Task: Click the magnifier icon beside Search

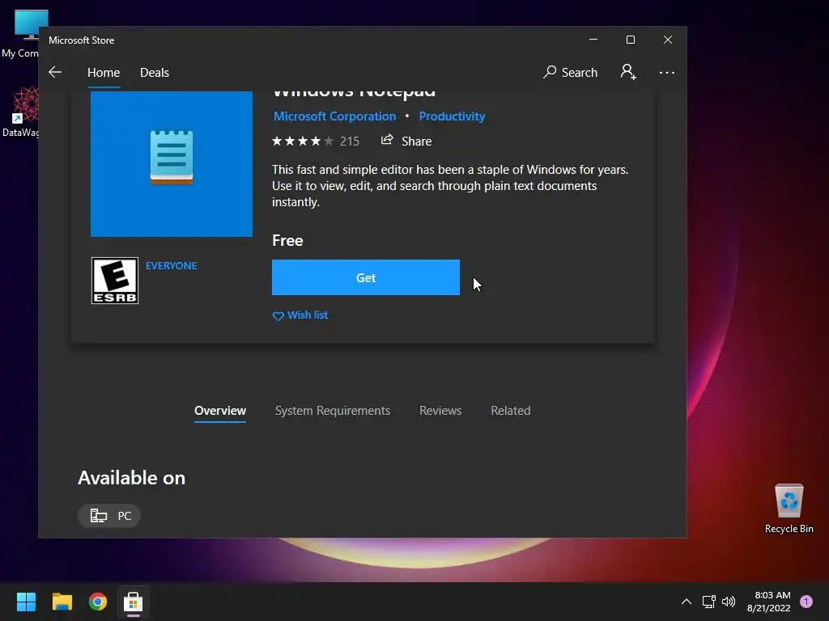Action: tap(550, 72)
